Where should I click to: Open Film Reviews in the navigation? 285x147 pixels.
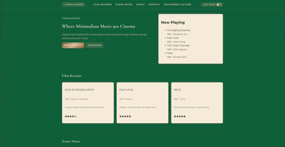pos(103,5)
